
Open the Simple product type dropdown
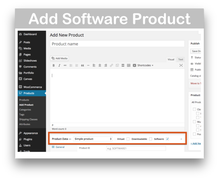[x=93, y=139]
